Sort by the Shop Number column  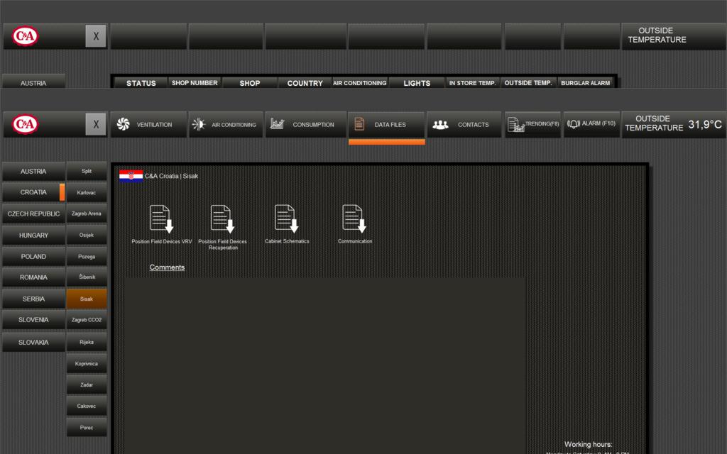coord(195,83)
